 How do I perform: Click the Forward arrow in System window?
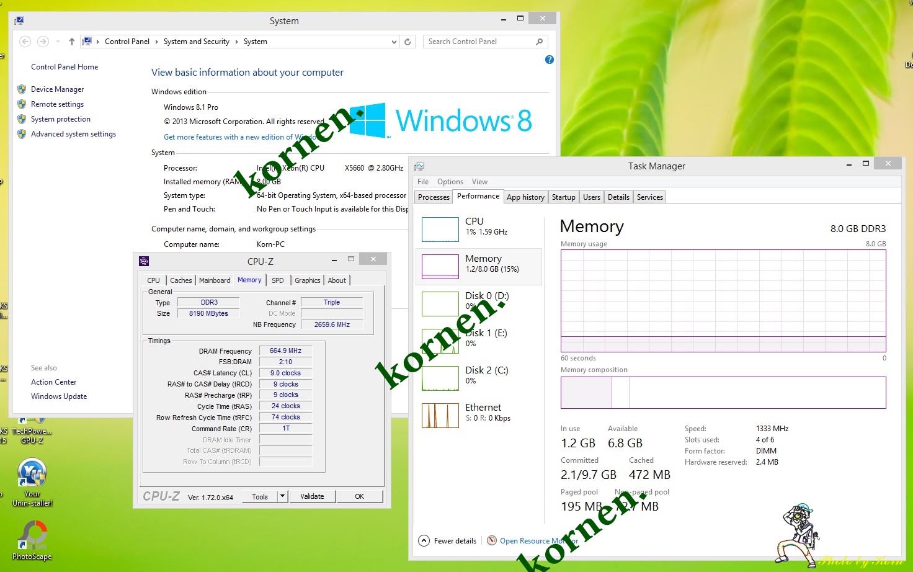coord(43,42)
